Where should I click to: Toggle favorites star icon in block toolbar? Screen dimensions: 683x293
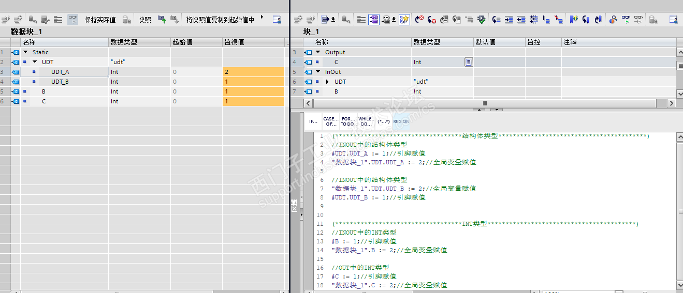pyautogui.click(x=404, y=20)
